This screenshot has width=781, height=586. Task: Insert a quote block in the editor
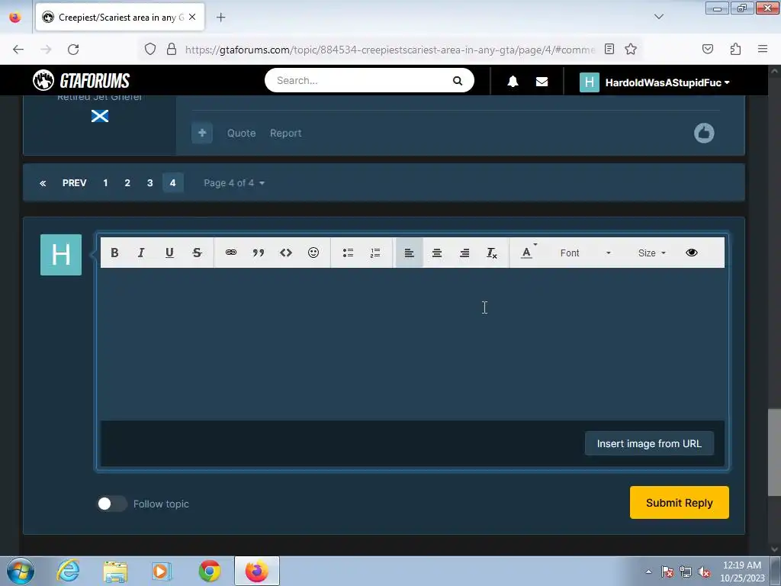tap(258, 253)
